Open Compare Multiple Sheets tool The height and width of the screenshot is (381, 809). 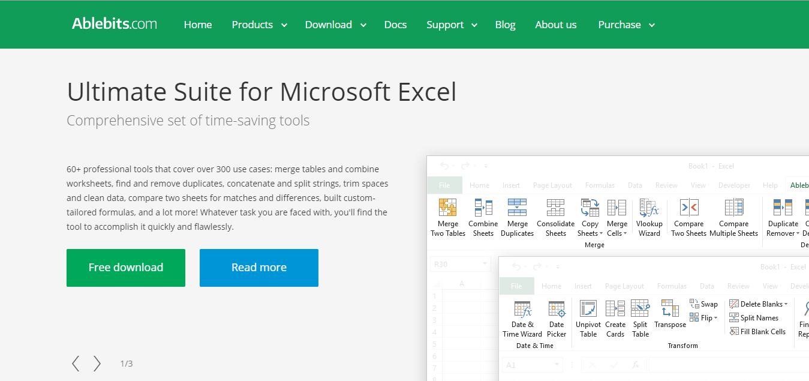tap(733, 217)
